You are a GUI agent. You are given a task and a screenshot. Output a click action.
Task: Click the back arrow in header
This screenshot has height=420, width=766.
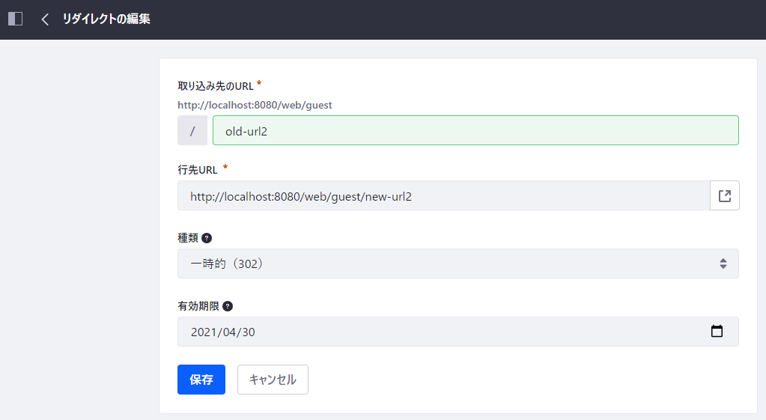coord(45,19)
